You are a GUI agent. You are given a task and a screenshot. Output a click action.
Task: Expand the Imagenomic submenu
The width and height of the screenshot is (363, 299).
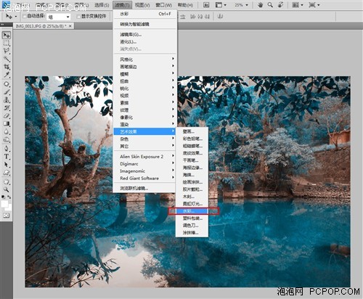(x=145, y=171)
